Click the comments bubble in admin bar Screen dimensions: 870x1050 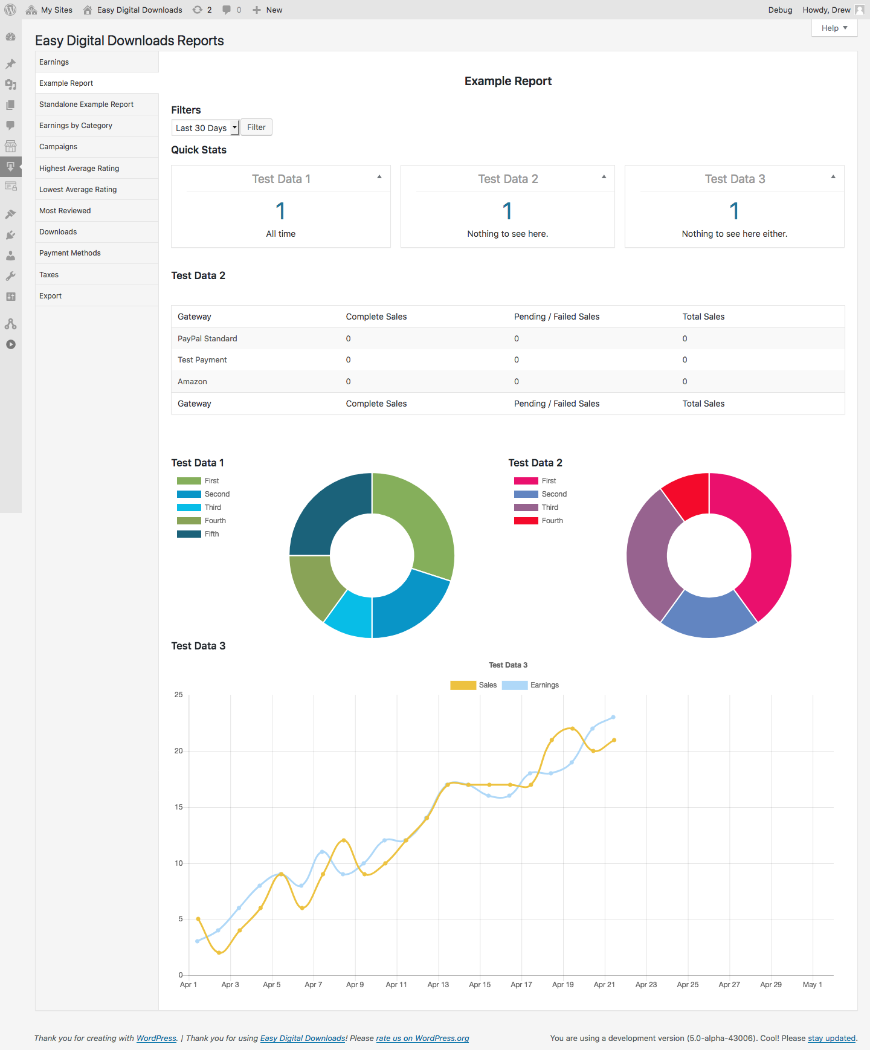tap(227, 10)
